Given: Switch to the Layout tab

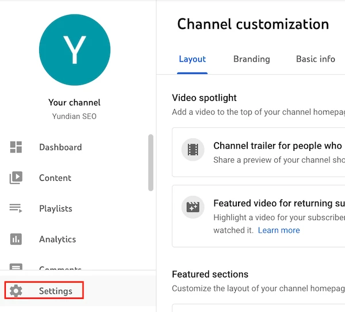Looking at the screenshot, I should point(192,59).
